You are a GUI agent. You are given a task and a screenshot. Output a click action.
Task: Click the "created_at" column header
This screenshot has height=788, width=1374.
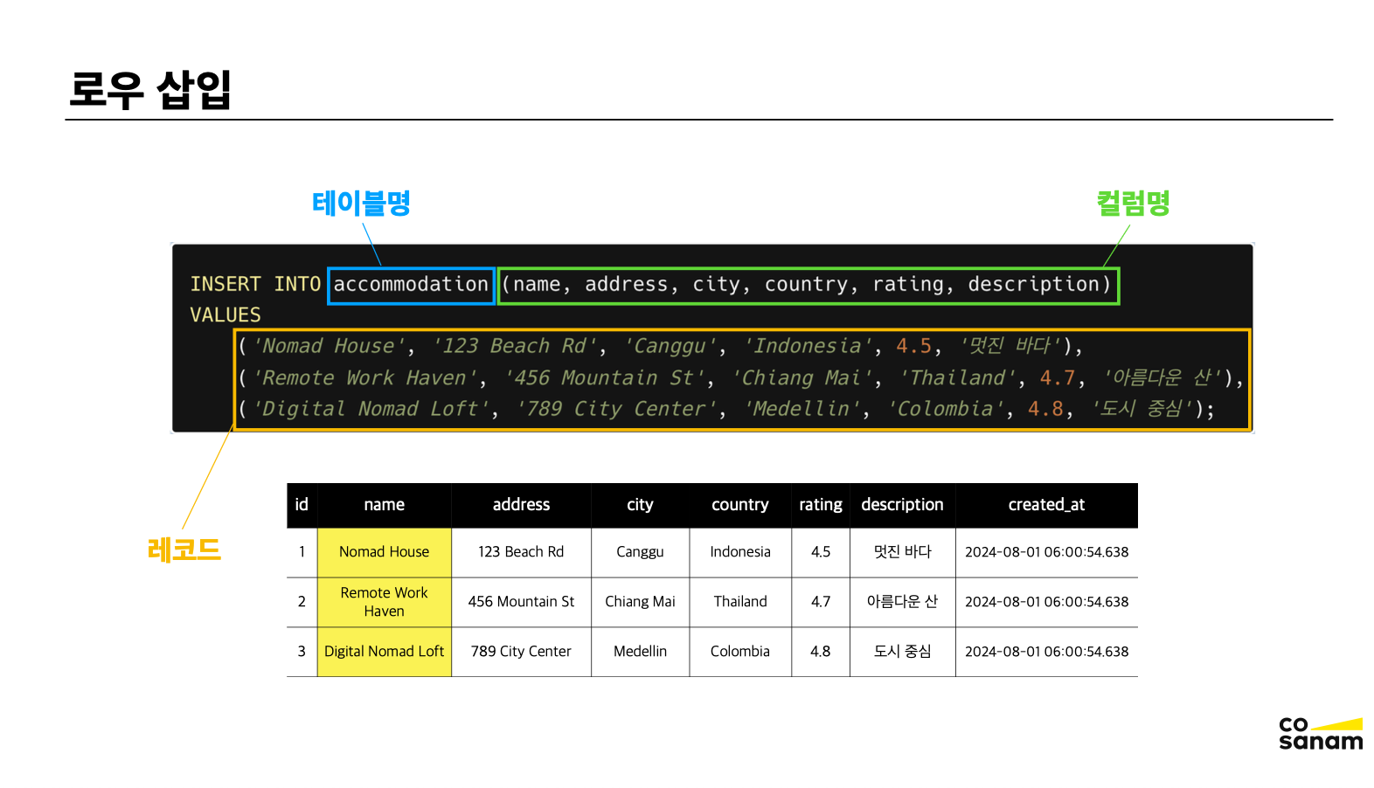tap(1046, 505)
